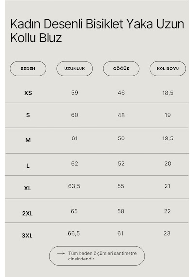Click the S size label
The image size is (194, 277).
pyautogui.click(x=28, y=115)
